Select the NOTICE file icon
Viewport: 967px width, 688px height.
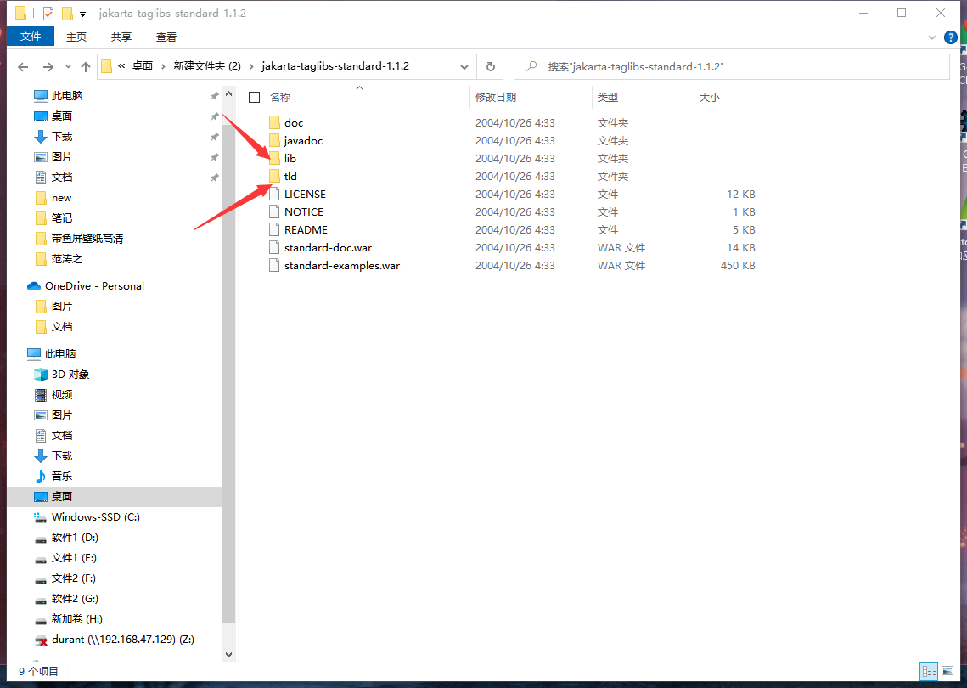coord(274,211)
